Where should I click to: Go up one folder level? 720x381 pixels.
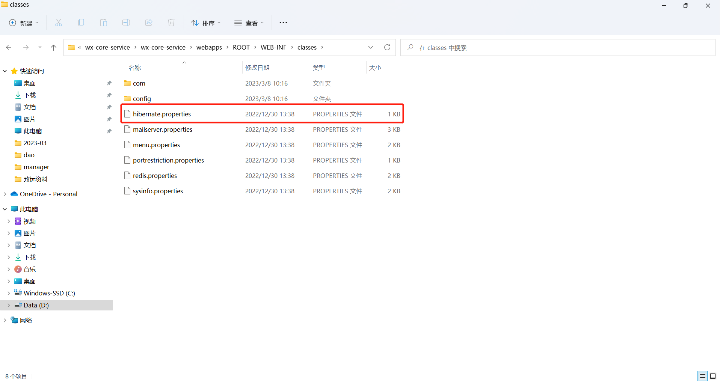pyautogui.click(x=53, y=47)
